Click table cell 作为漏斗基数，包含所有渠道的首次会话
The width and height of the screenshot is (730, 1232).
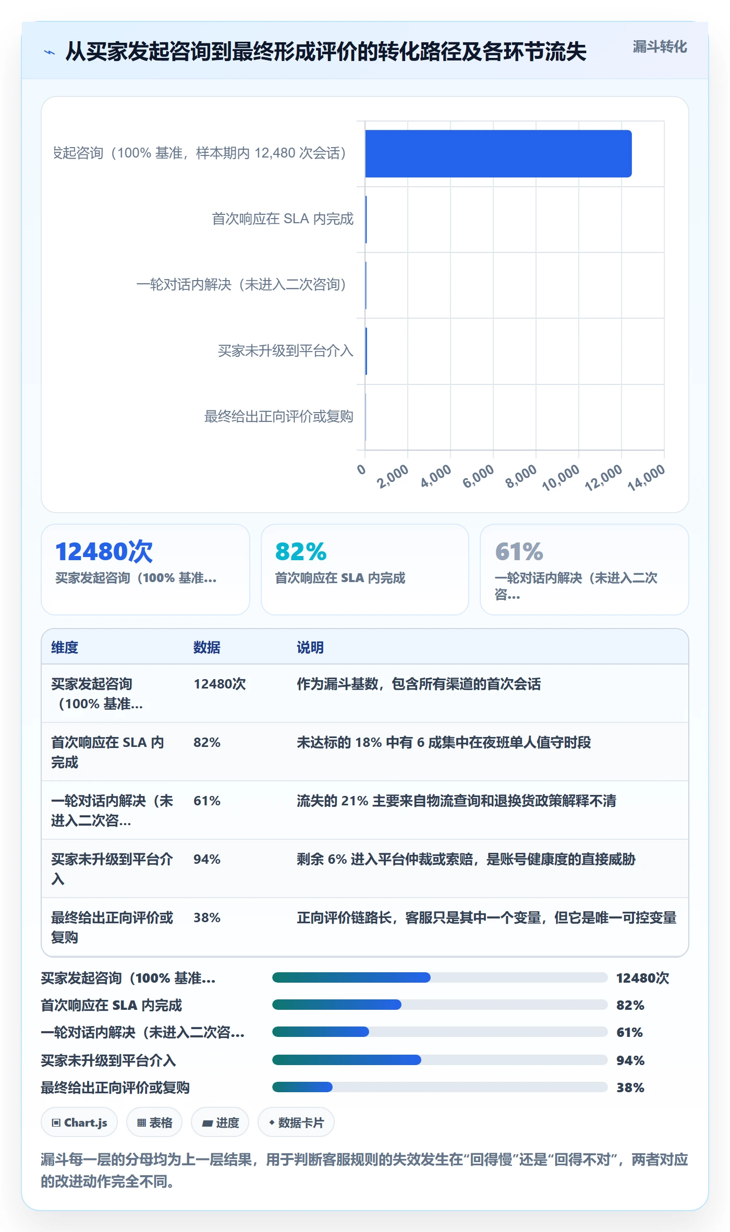[x=419, y=684]
